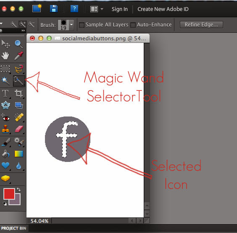Click the Arrange documents layout icon
This screenshot has height=233, width=237.
pos(94,9)
